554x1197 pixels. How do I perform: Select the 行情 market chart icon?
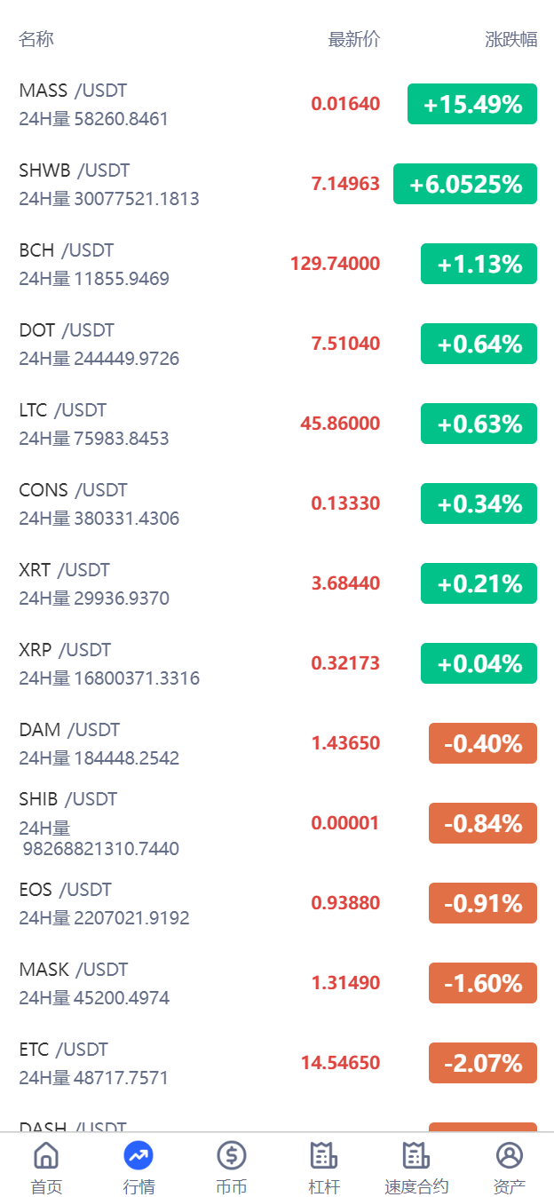[138, 1163]
